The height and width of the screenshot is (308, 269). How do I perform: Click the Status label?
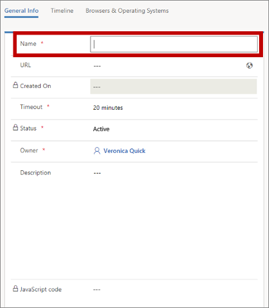[28, 128]
